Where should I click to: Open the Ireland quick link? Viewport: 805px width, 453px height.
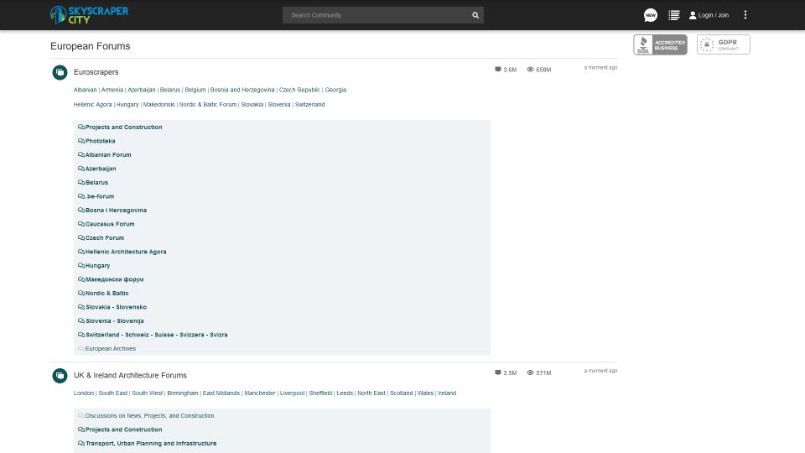[447, 393]
